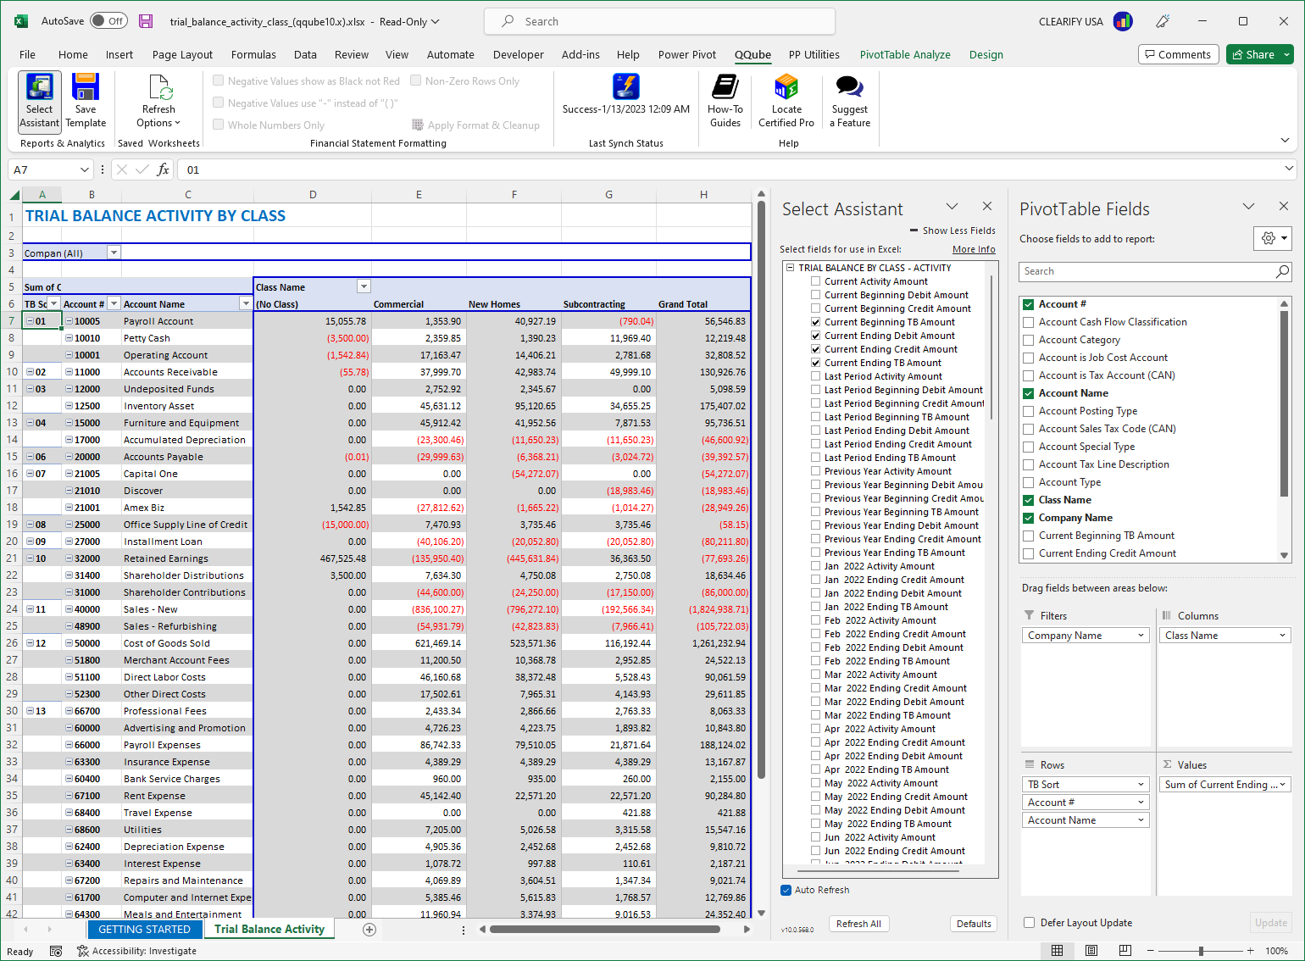The height and width of the screenshot is (961, 1305).
Task: Switch to Page Break Preview in status bar
Action: tap(1125, 951)
